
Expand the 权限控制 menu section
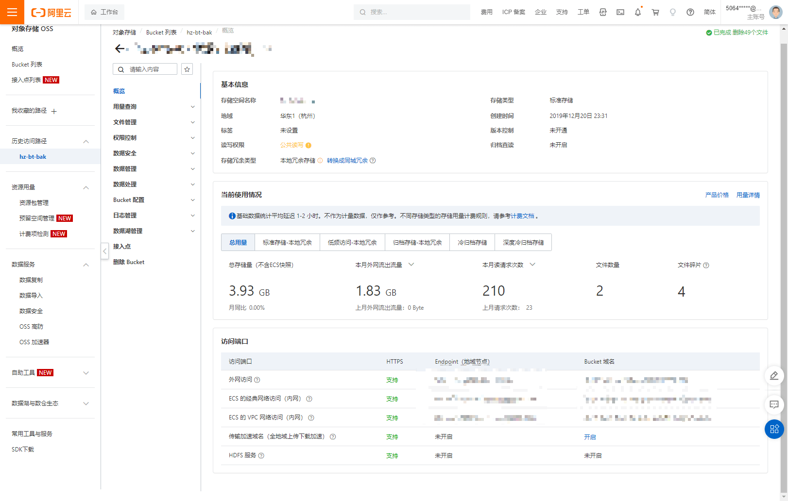point(193,138)
